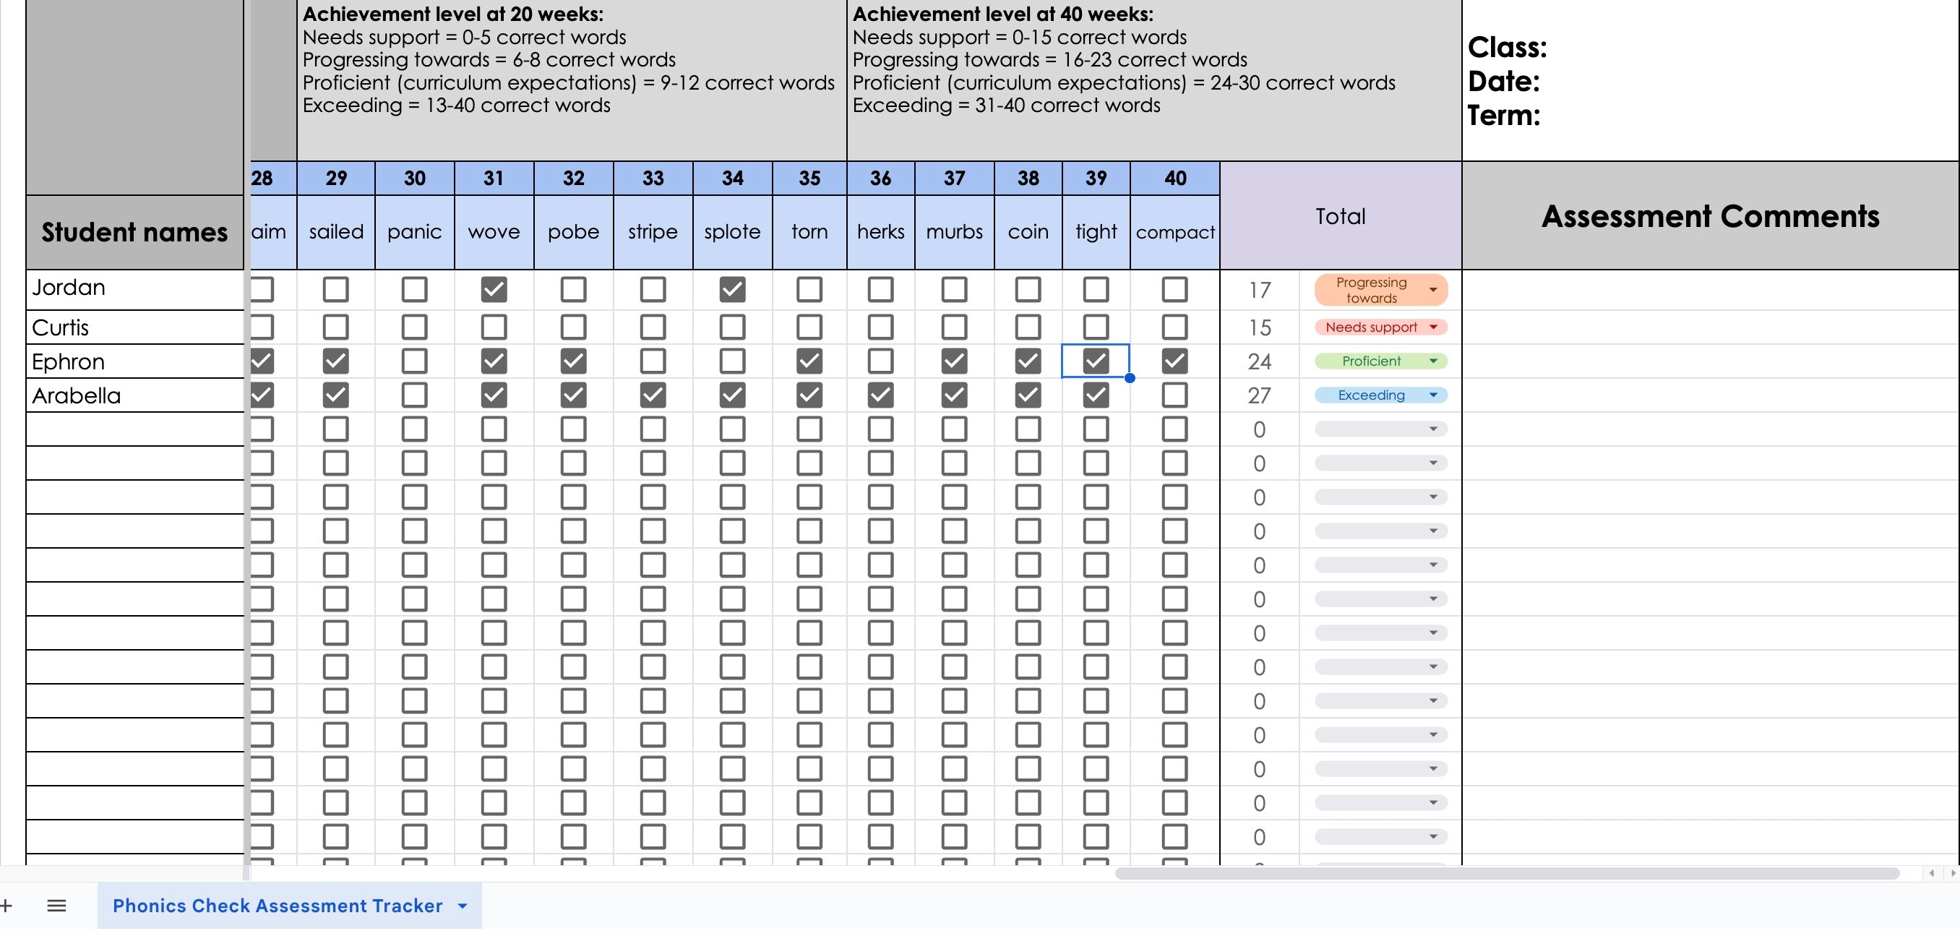Click 'Achievement level at 40 weeks' heading
1960x931 pixels.
tap(1003, 14)
